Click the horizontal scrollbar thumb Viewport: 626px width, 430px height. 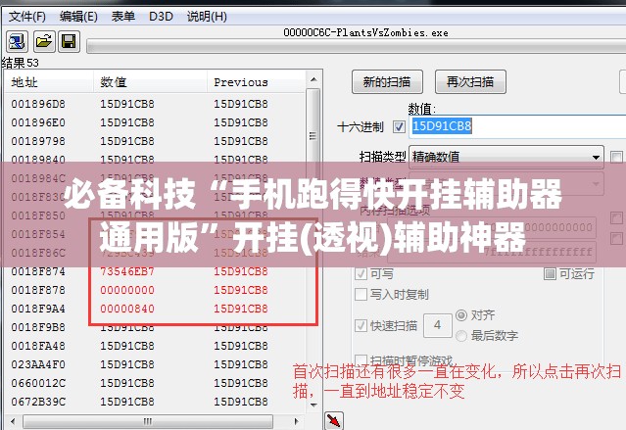[x=148, y=421]
